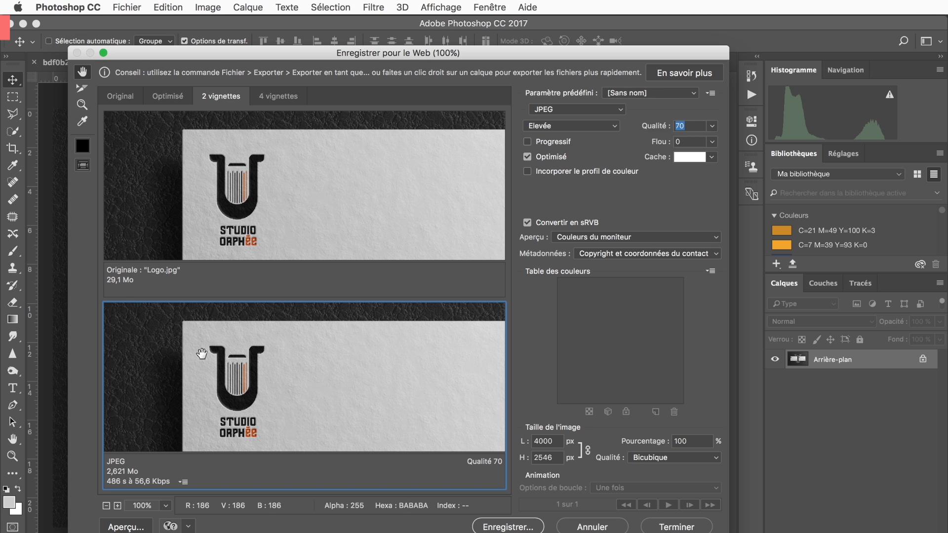
Task: Select the Eyedropper tool in export dialog
Action: [82, 121]
